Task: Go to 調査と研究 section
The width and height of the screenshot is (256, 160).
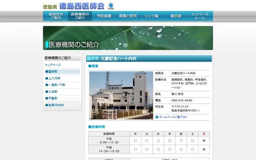Action: click(x=128, y=16)
